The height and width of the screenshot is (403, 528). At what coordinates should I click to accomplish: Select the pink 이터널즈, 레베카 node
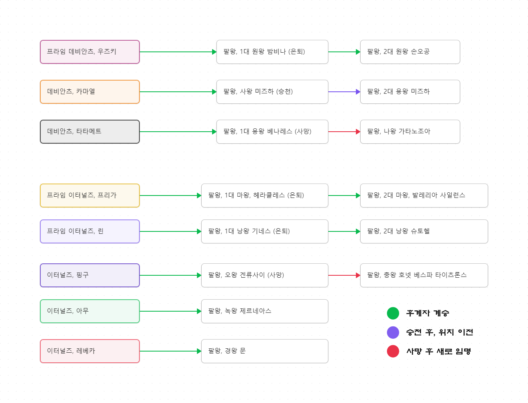point(90,351)
